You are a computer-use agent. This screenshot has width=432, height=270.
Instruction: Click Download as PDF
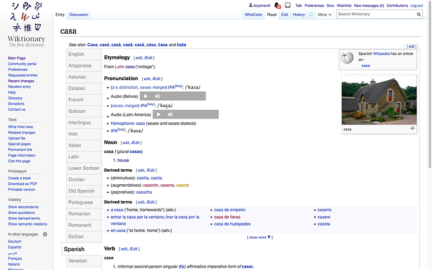[x=23, y=184]
